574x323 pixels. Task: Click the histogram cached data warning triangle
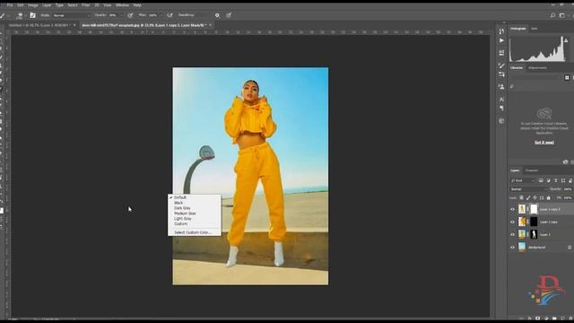pos(566,40)
